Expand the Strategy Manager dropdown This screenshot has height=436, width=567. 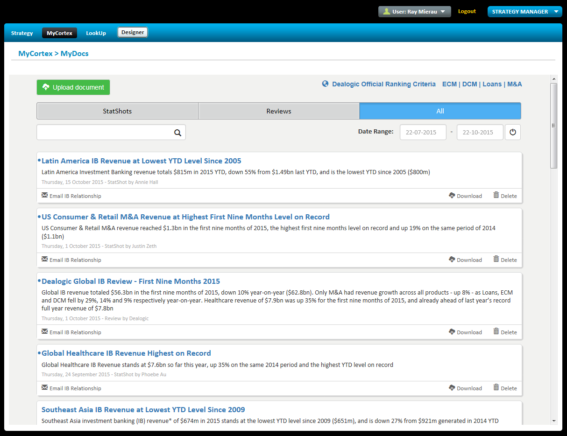524,12
